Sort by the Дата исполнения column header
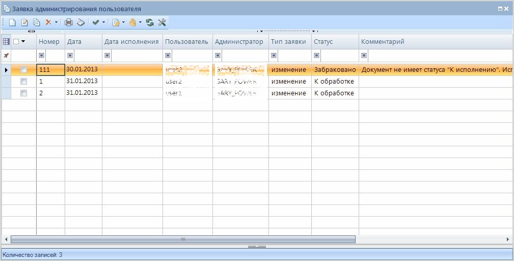 (131, 42)
